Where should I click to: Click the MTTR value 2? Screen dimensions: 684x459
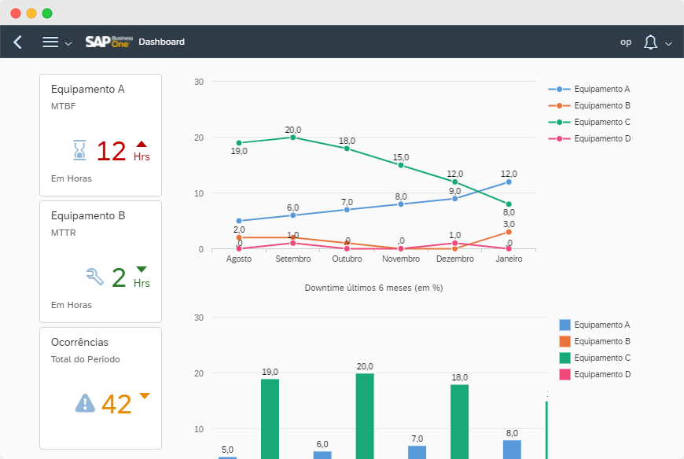pyautogui.click(x=119, y=277)
